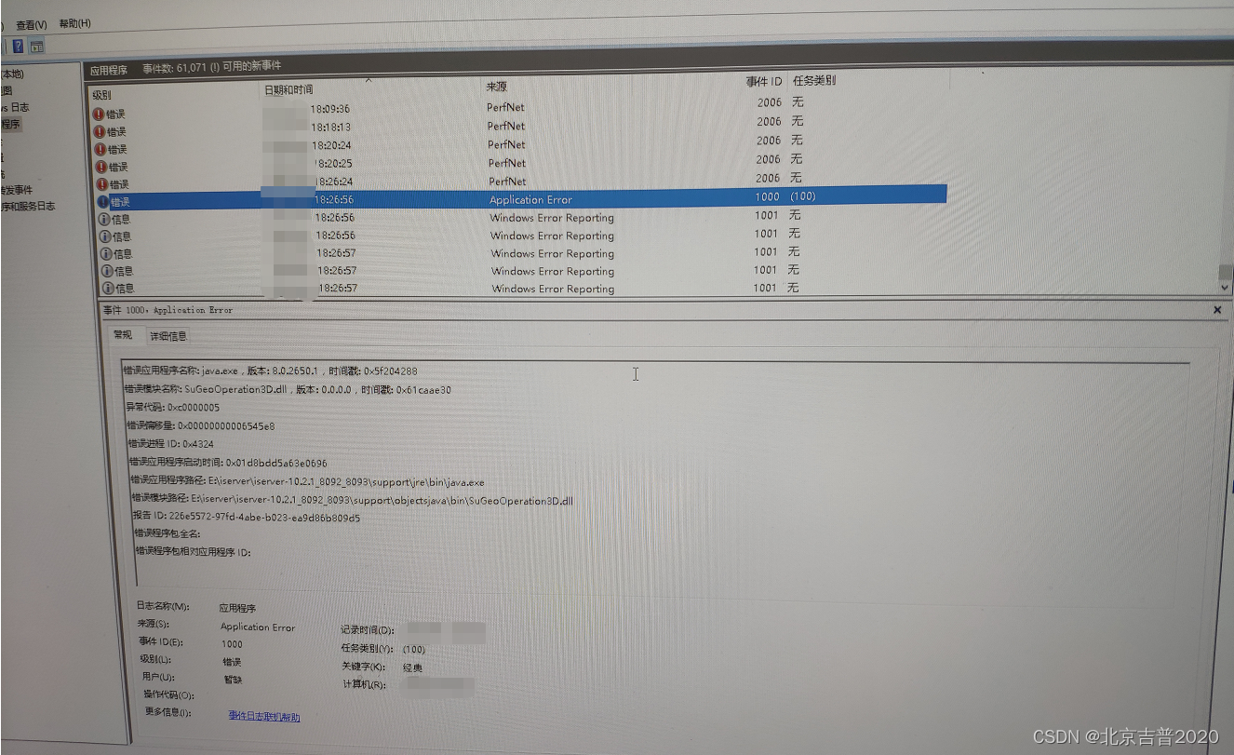This screenshot has height=755, width=1234.
Task: Click the error icon of the selected Application Error row
Action: pos(103,201)
